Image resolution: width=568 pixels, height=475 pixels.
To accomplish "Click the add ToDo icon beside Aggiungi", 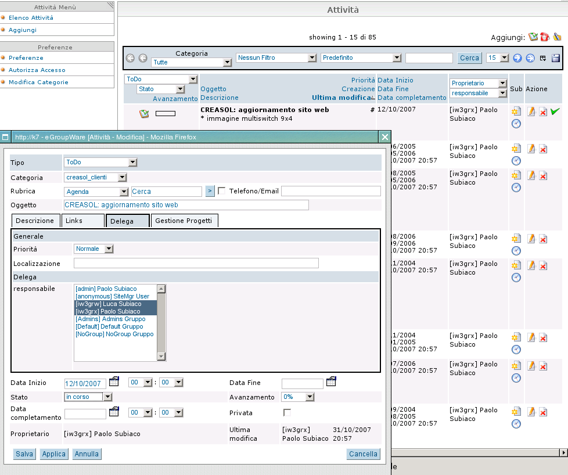I will pos(533,37).
